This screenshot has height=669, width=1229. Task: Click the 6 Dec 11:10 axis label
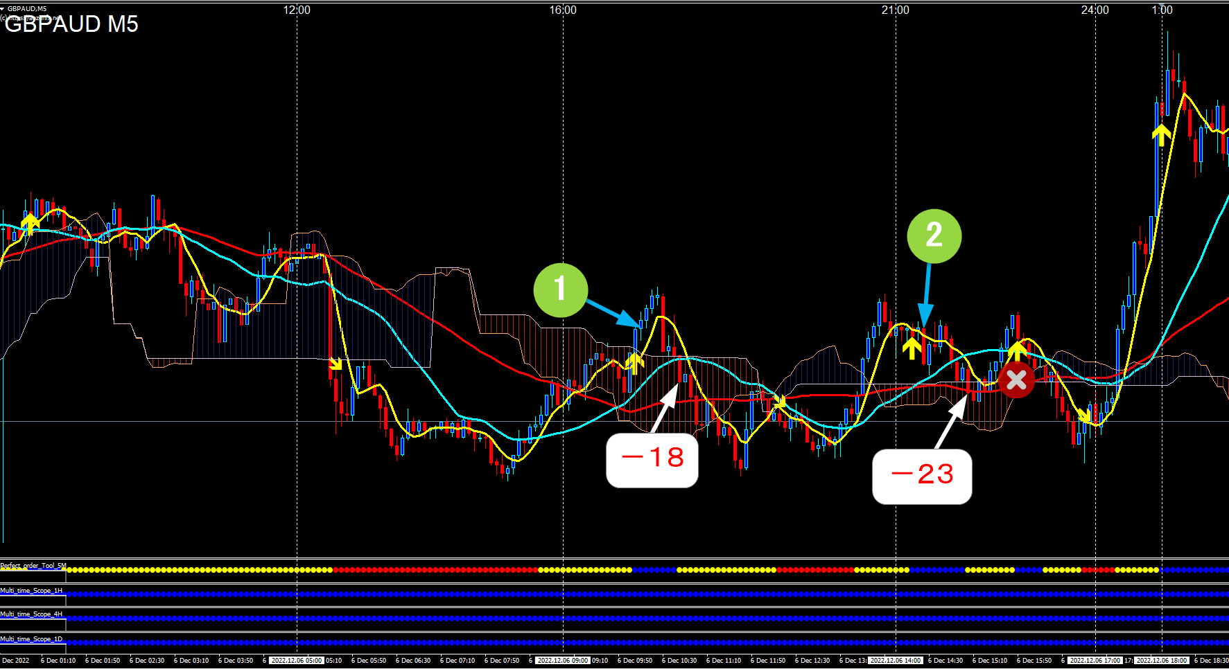pos(724,661)
